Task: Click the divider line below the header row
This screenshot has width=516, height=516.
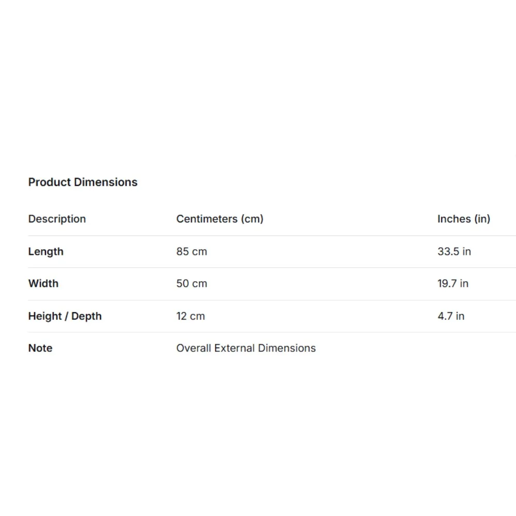Action: pos(258,236)
